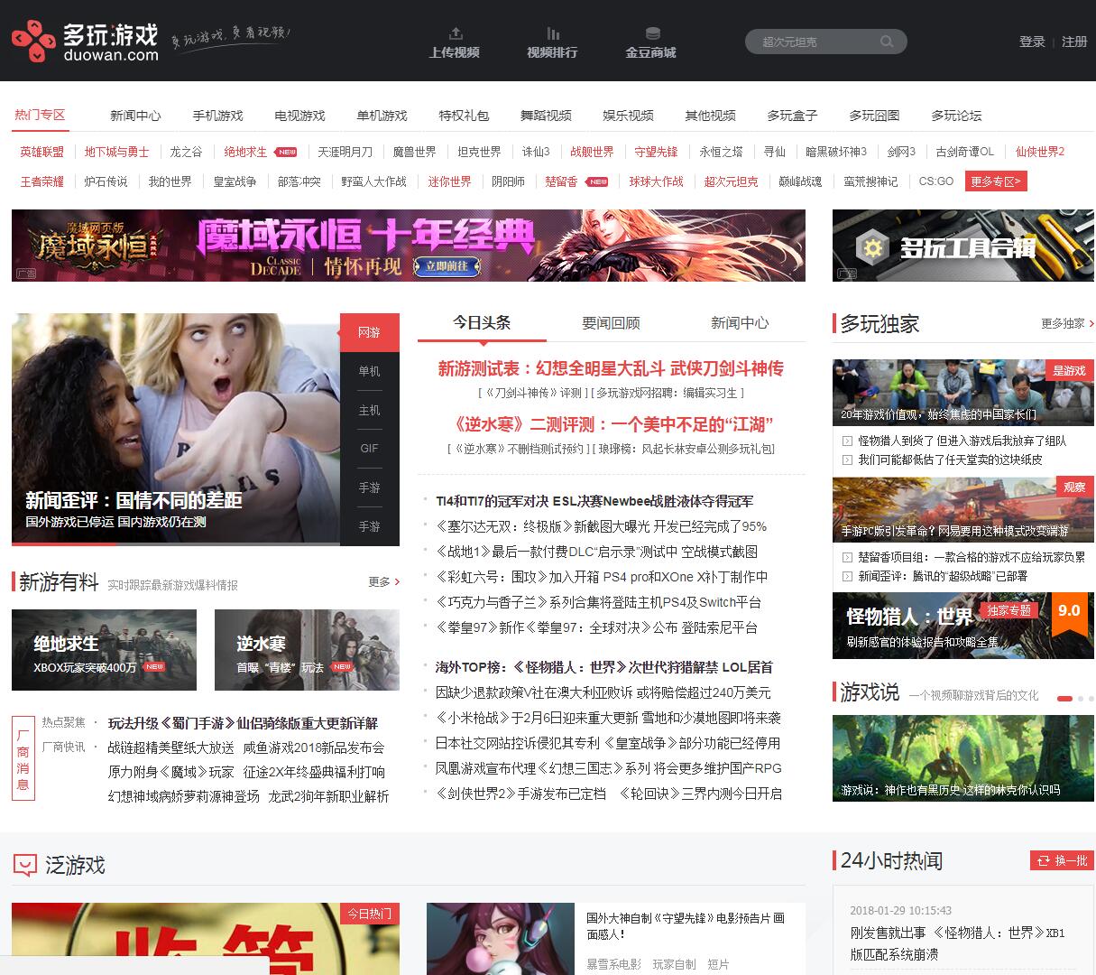Open the 游戏说 林克 video thumbnail

point(963,758)
